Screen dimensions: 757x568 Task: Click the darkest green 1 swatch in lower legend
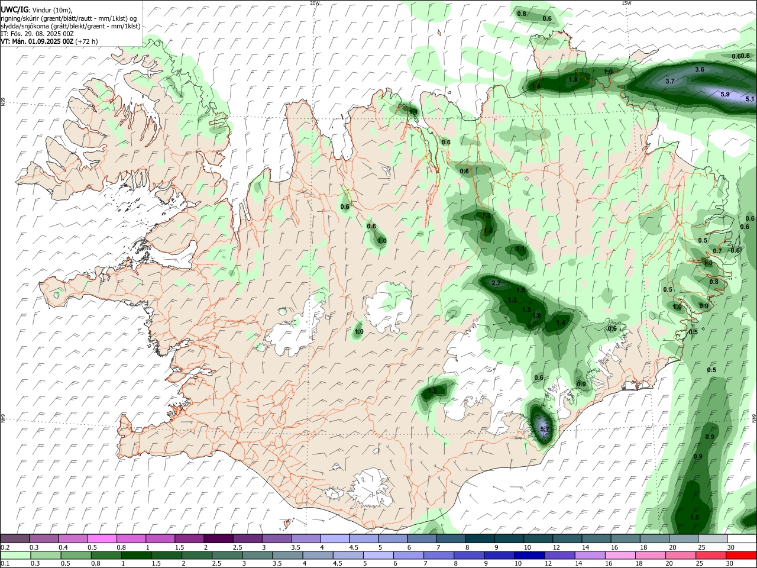click(137, 555)
